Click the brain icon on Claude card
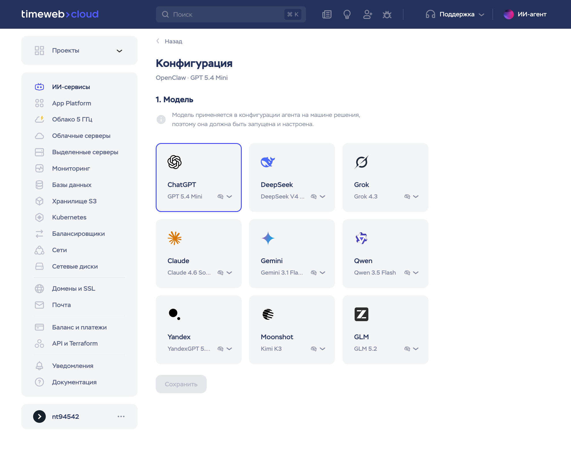This screenshot has height=455, width=571. point(220,273)
